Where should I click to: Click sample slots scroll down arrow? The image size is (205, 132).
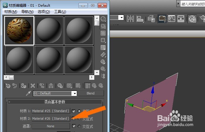click(97, 72)
